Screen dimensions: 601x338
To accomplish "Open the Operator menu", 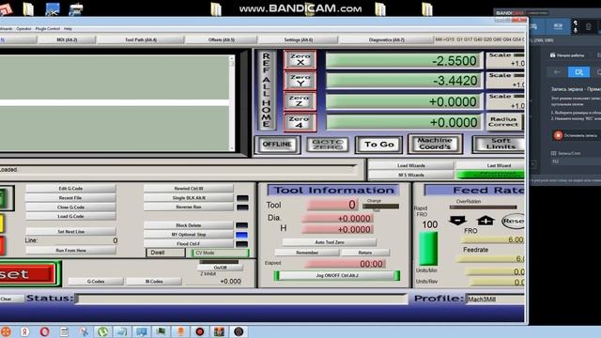I will [x=23, y=29].
